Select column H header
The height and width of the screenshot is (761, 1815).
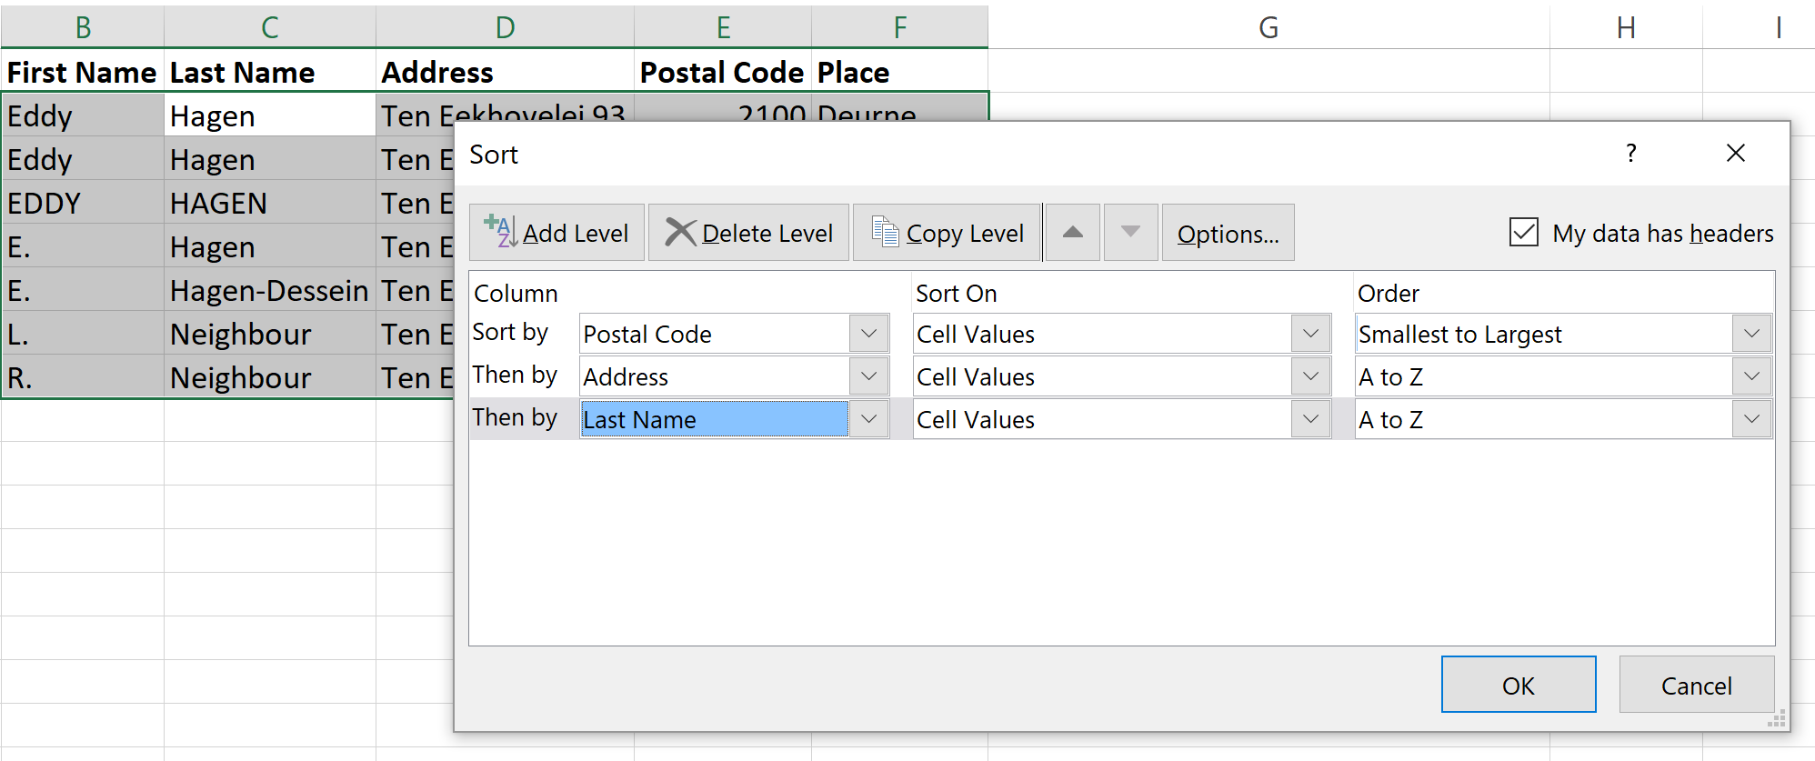(x=1626, y=27)
